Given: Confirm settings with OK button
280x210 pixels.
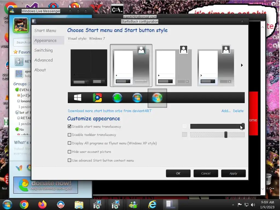Looking at the screenshot, I should click(x=178, y=173).
